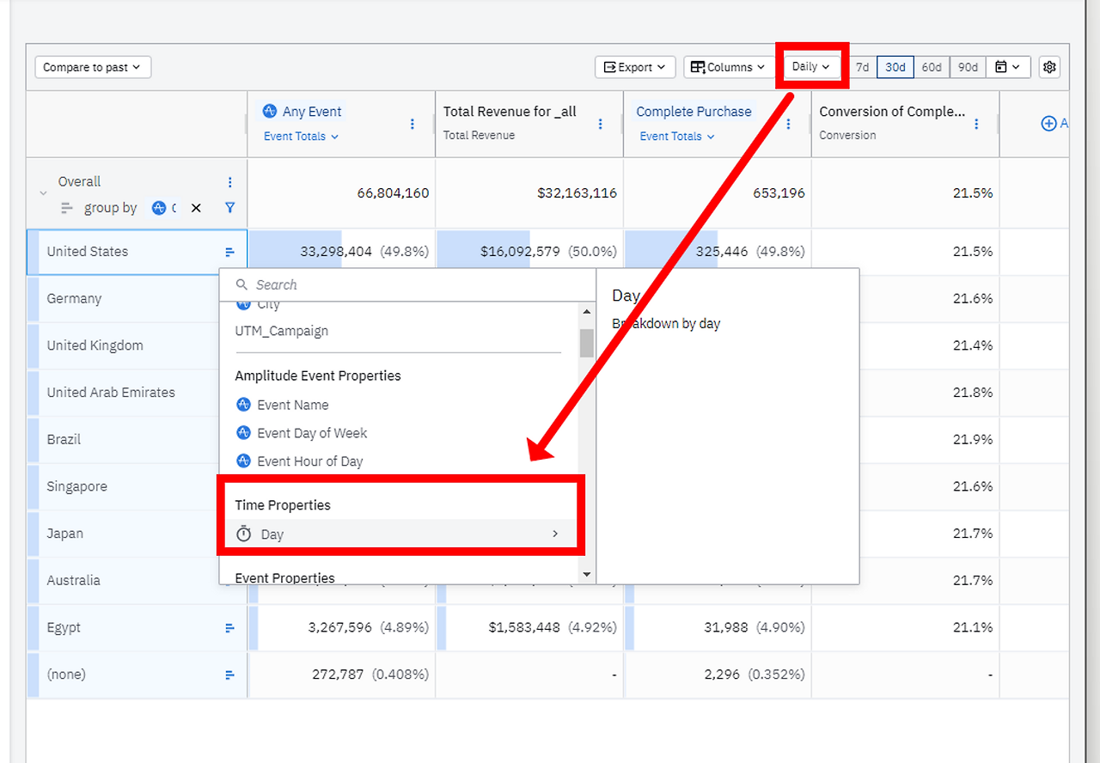Open Total Revenue column three-dot menu
Screen dimensions: 1100x763
click(x=601, y=124)
